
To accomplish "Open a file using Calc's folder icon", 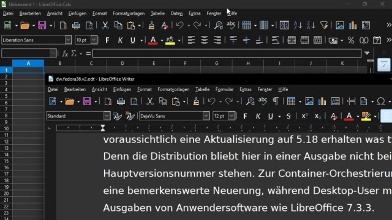I will pos(24,25).
